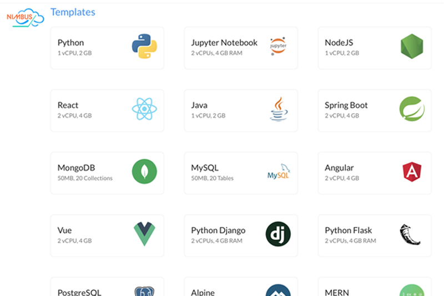Click the Vue green V icon
Image resolution: width=444 pixels, height=296 pixels.
click(x=144, y=234)
